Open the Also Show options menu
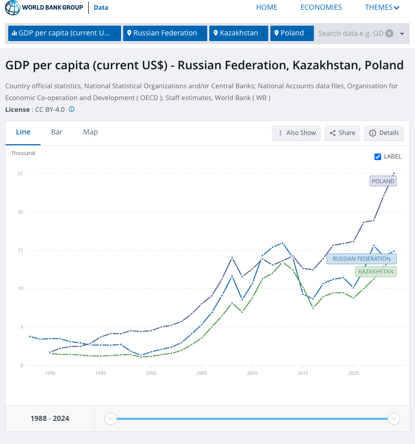The image size is (415, 444). point(297,133)
